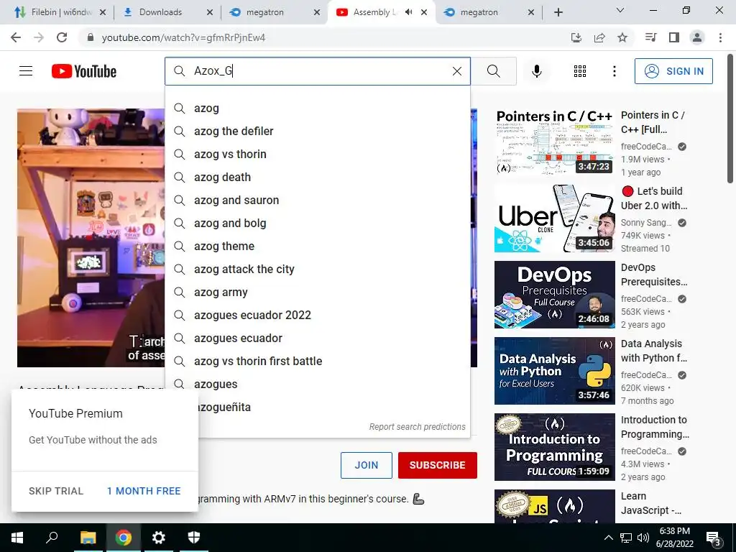Viewport: 736px width, 552px height.
Task: Submit search with the magnifier button
Action: tap(493, 71)
